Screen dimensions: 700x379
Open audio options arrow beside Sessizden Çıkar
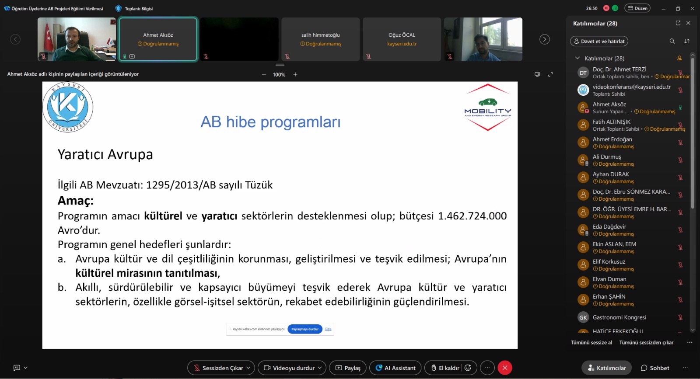coord(248,368)
